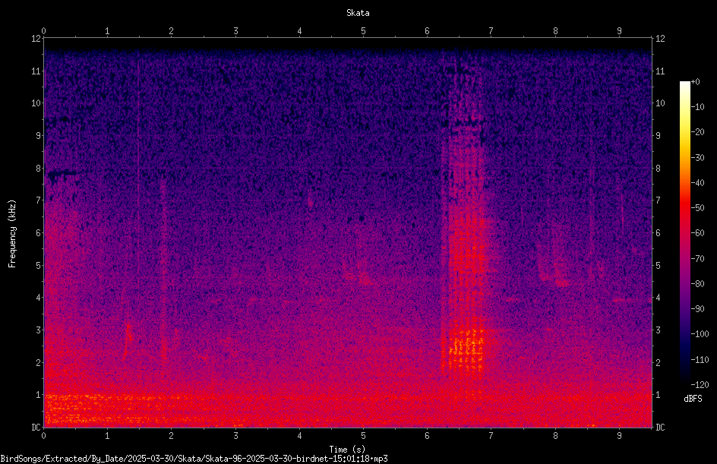This screenshot has width=717, height=464.
Task: Click "11" on the left frequency axis
Action: 36,71
